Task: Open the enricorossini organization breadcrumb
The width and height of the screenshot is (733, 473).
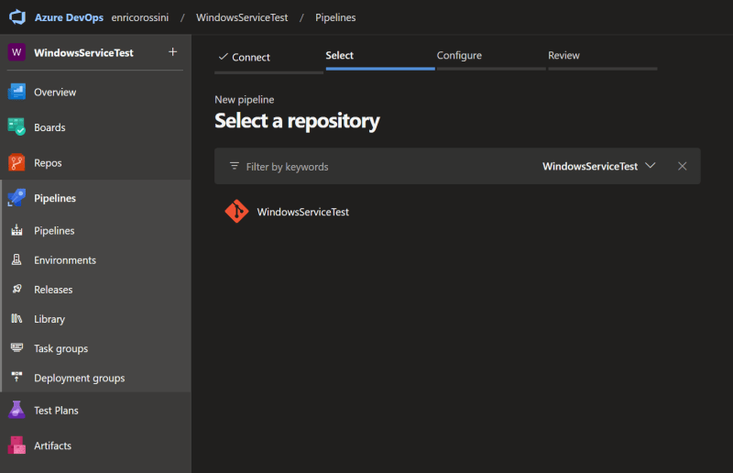Action: [x=140, y=17]
